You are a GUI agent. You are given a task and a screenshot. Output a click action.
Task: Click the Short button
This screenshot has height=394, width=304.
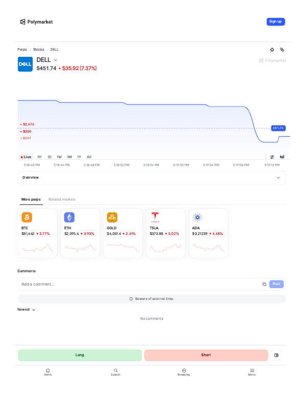point(206,355)
